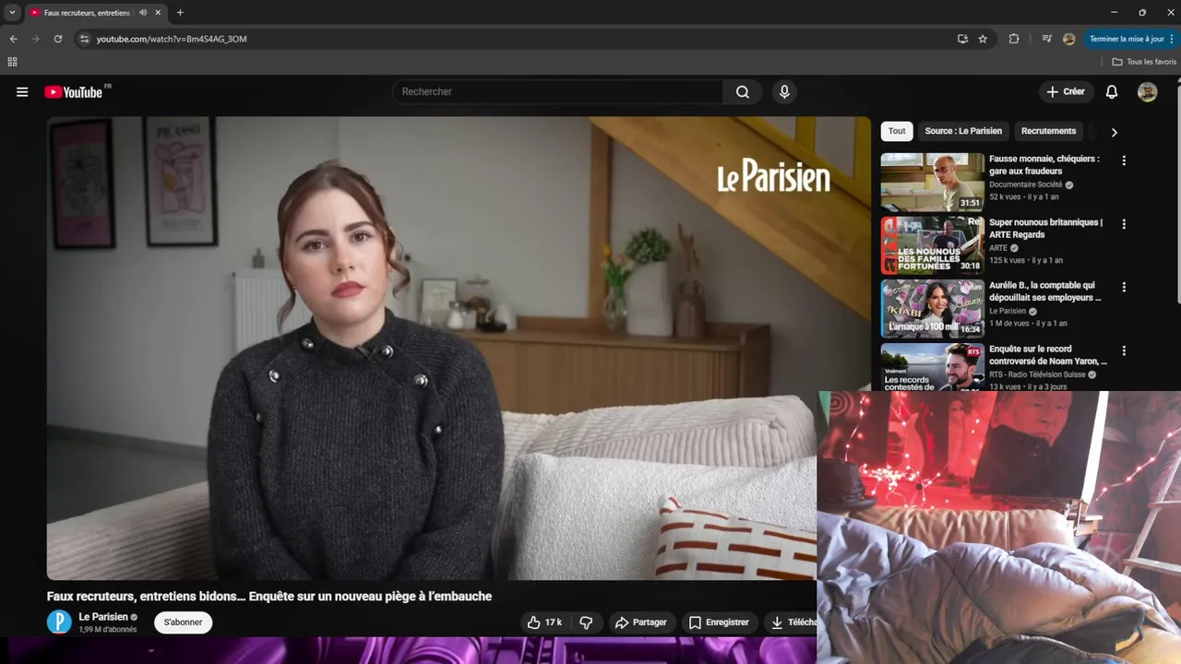The width and height of the screenshot is (1181, 664).
Task: Open the Tous les favoris folder
Action: 1144,62
